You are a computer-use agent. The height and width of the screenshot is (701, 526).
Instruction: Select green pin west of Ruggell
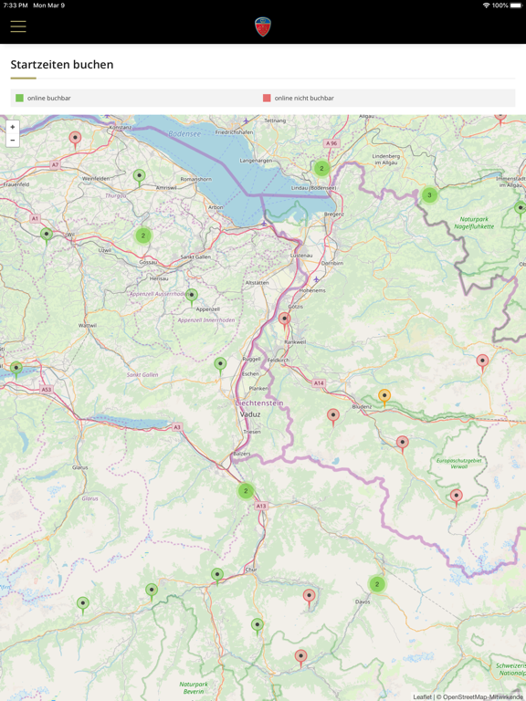[220, 366]
